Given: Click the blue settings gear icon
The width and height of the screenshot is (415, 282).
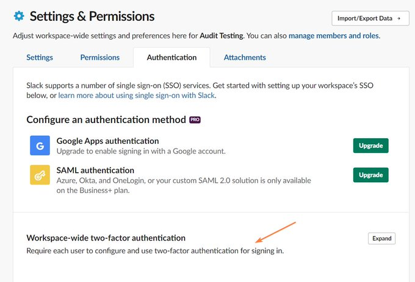Looking at the screenshot, I should tap(19, 16).
